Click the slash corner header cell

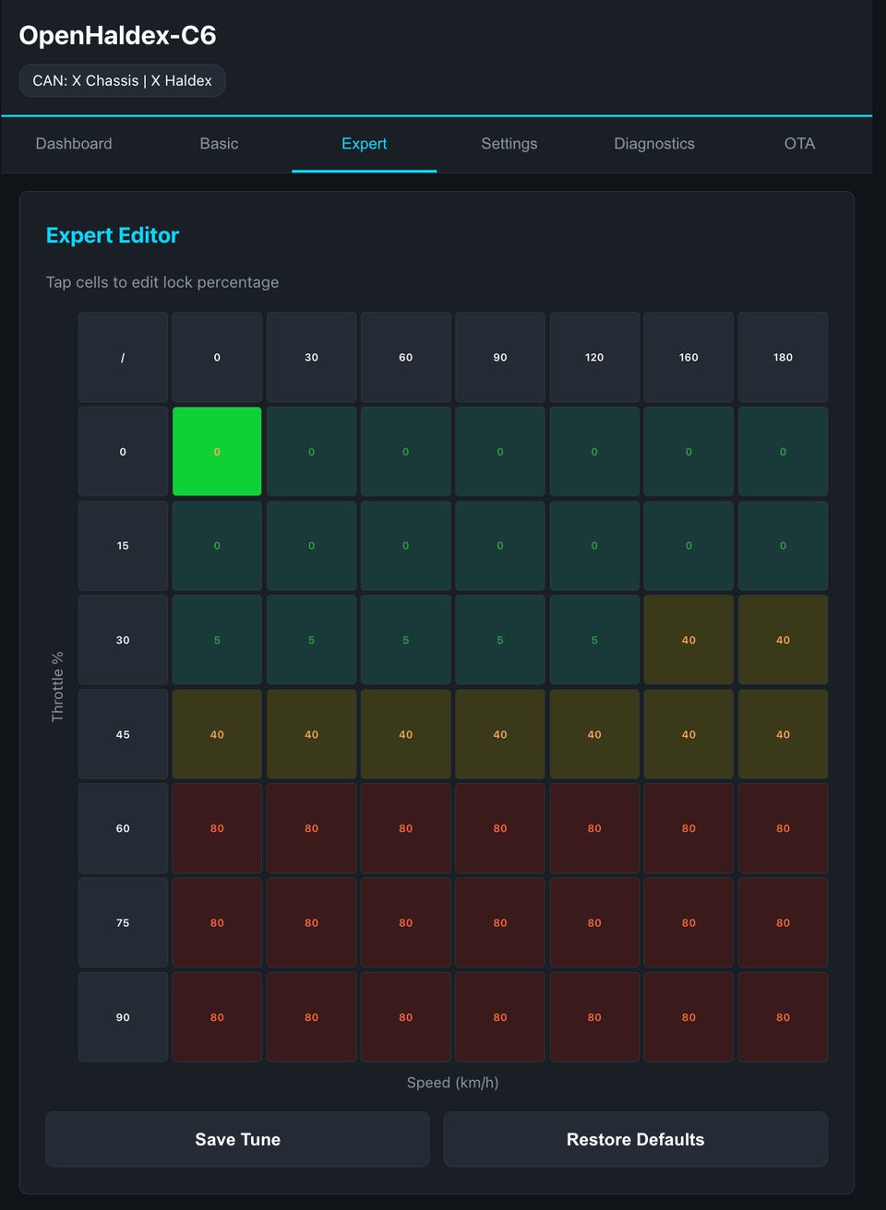123,357
